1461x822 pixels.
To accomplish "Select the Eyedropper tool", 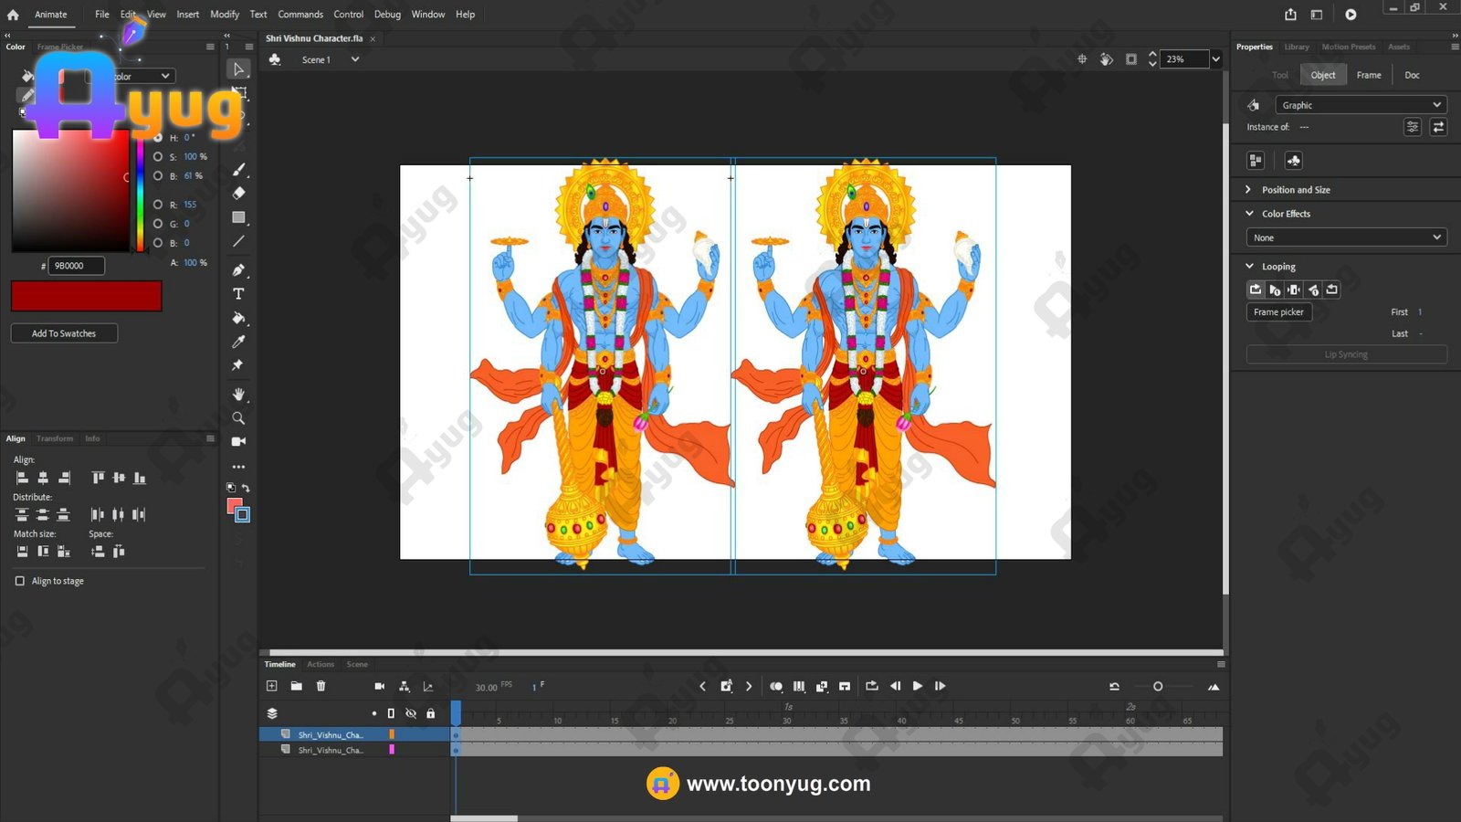I will (x=238, y=342).
